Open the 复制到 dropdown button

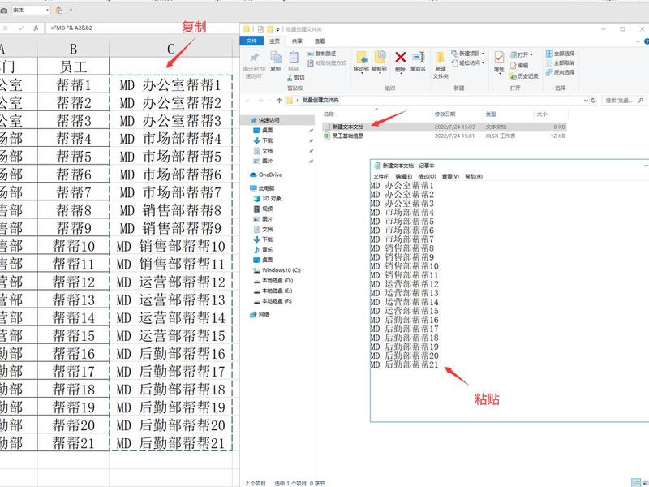[379, 62]
